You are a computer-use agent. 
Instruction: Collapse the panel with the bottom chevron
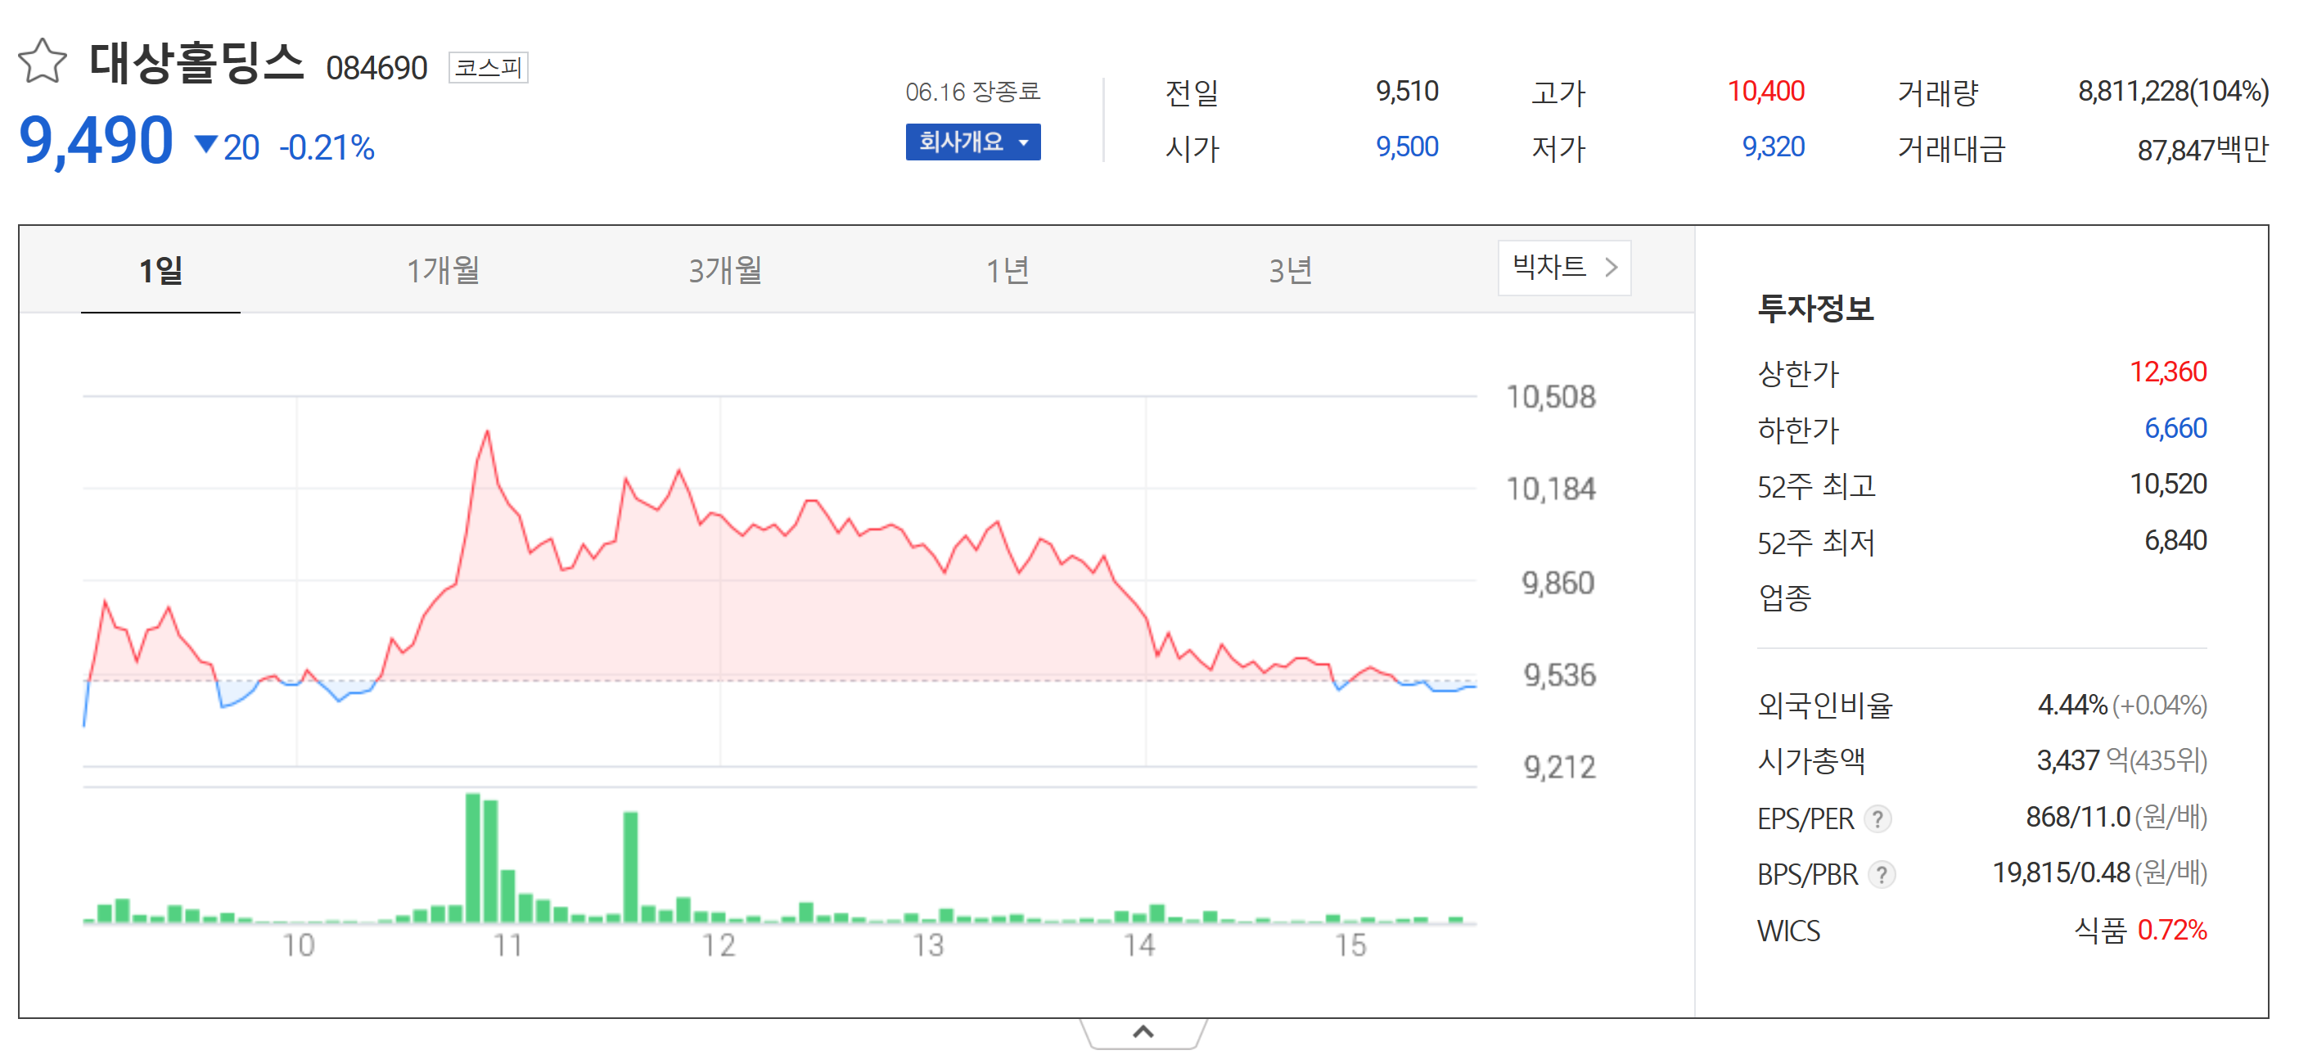1143,1033
